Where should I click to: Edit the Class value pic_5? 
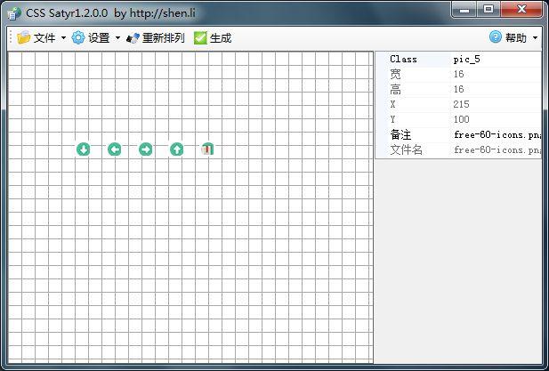click(495, 60)
